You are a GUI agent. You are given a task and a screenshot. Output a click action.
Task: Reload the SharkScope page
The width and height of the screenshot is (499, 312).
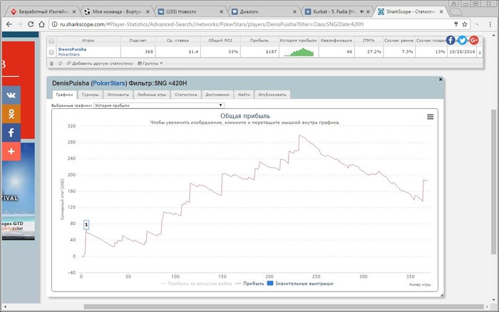31,24
